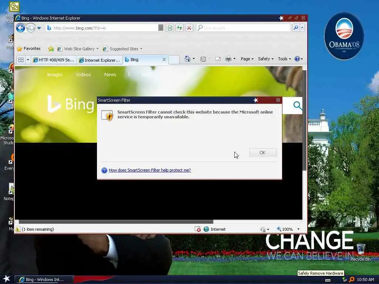Click the Bing logo on the page
379x284 pixels.
tap(70, 104)
